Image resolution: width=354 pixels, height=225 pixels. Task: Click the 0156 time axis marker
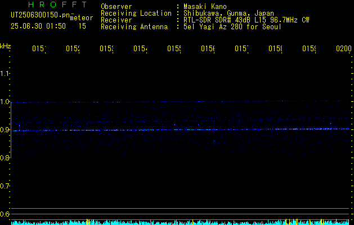point(208,48)
